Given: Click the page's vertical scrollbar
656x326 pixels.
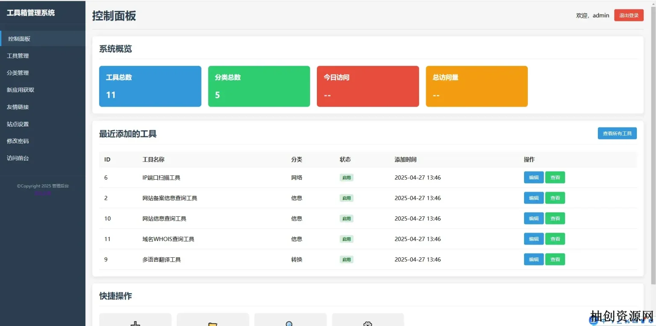Looking at the screenshot, I should 653,145.
